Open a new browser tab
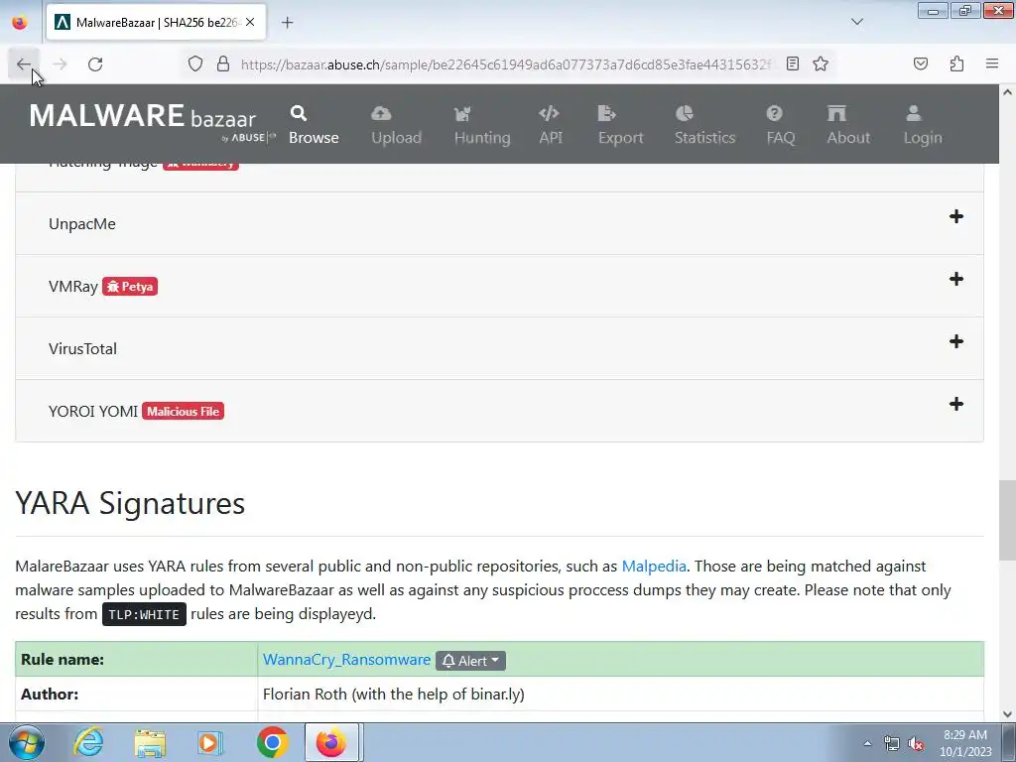Viewport: 1016px width, 762px height. [287, 22]
